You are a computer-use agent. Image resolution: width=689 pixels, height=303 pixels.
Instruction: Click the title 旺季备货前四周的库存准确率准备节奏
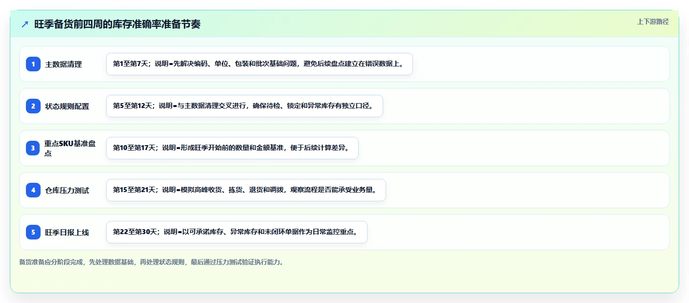(x=117, y=24)
